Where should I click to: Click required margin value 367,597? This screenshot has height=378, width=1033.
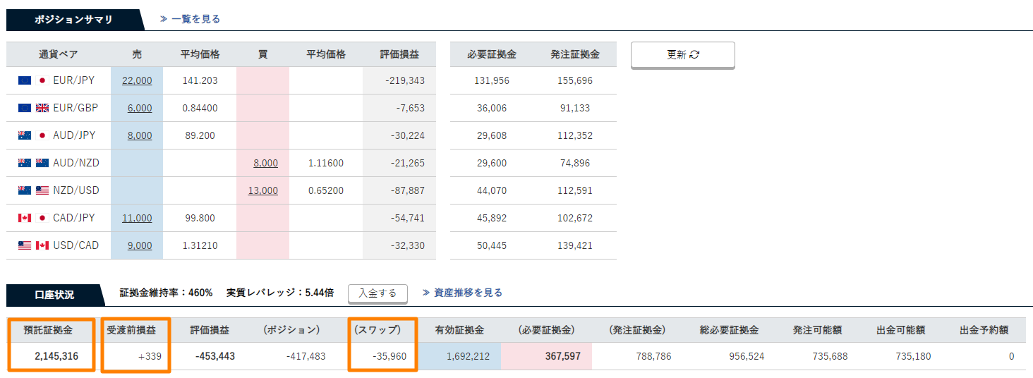[x=563, y=356]
